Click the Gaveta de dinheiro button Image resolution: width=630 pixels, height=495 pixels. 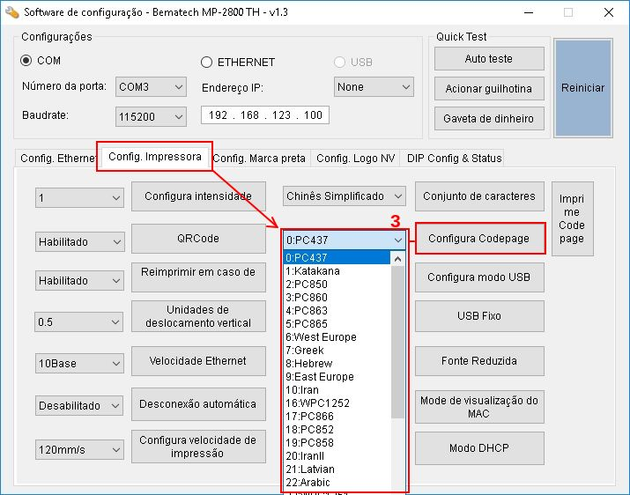(489, 119)
